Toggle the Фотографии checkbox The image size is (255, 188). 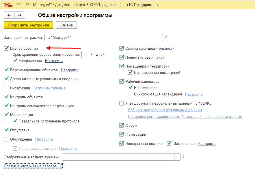(122, 134)
